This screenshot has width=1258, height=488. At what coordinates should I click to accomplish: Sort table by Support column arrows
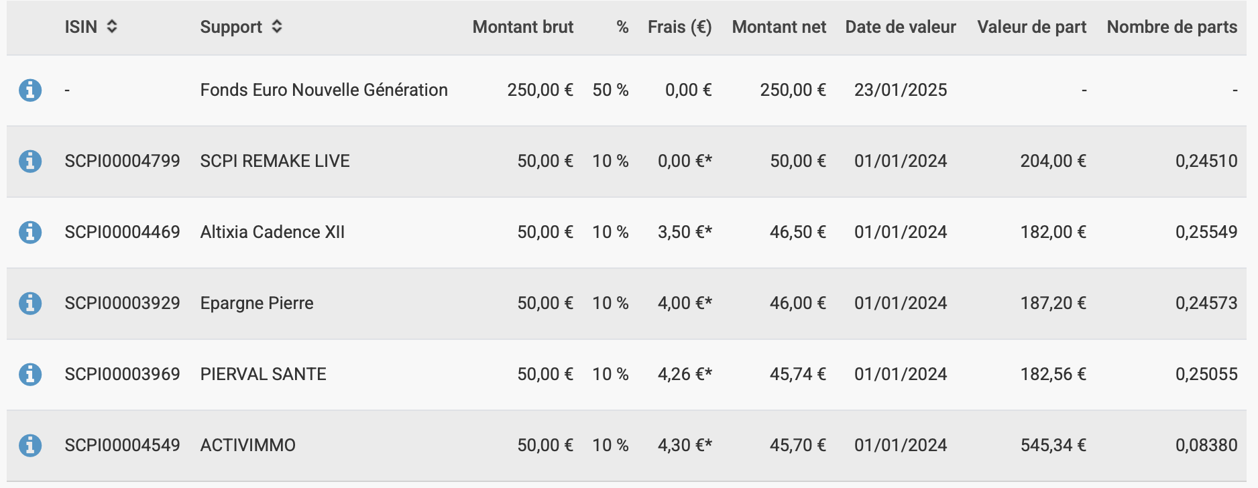coord(277,27)
